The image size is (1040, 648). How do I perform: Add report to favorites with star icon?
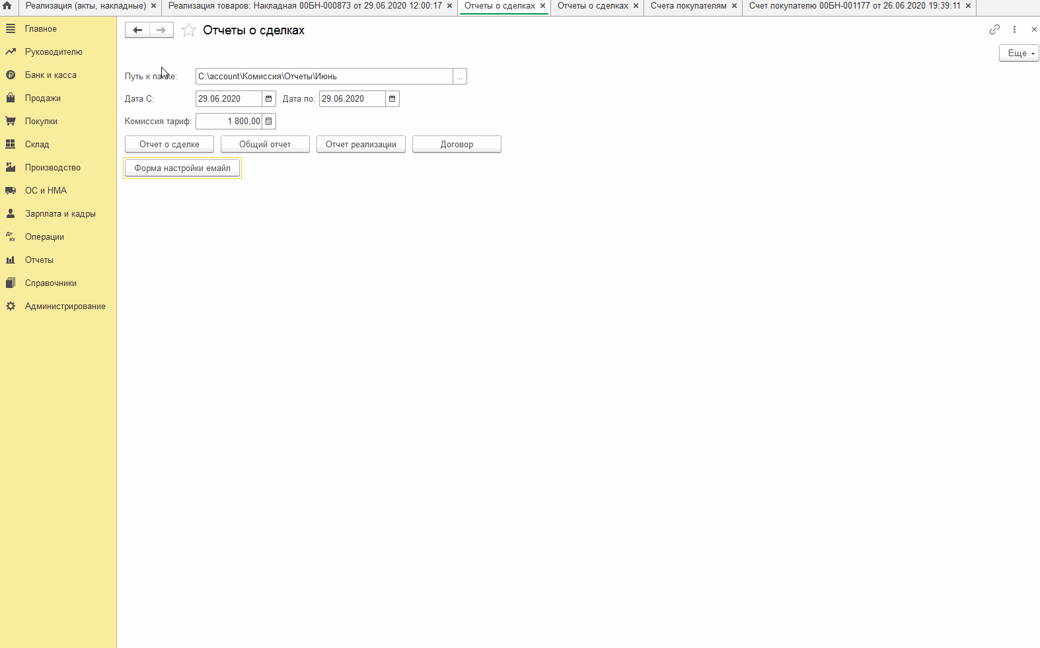click(x=189, y=30)
